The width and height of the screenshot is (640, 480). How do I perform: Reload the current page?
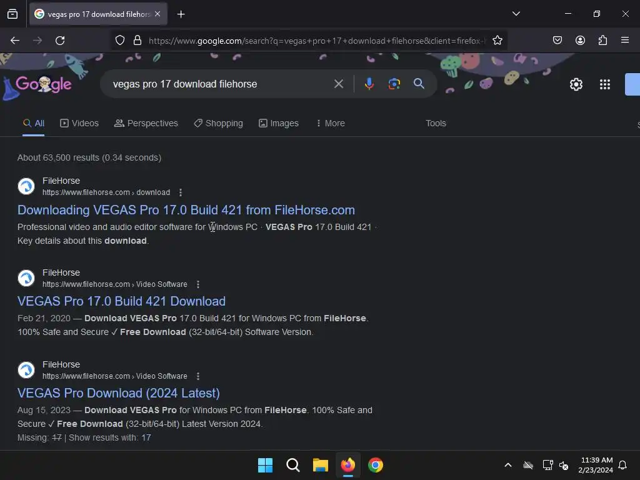(x=60, y=41)
